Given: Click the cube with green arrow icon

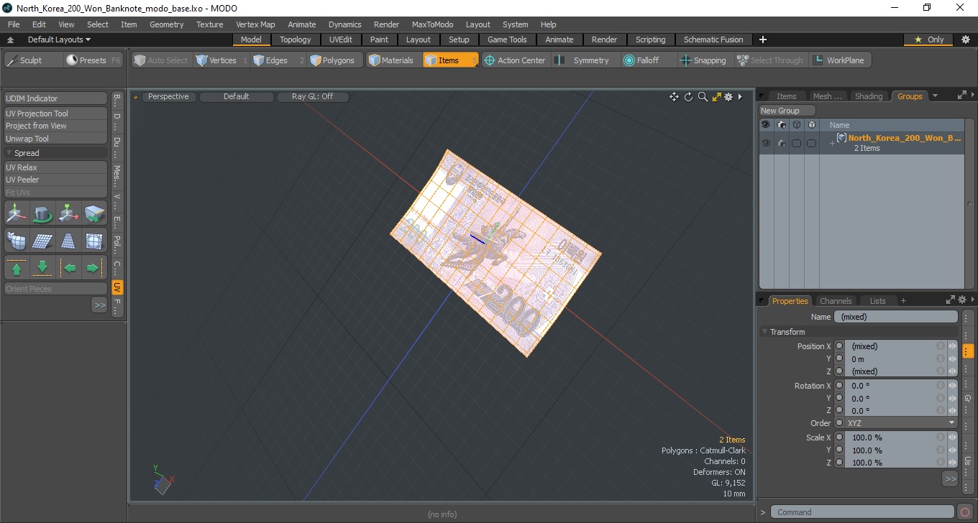Looking at the screenshot, I should (94, 213).
